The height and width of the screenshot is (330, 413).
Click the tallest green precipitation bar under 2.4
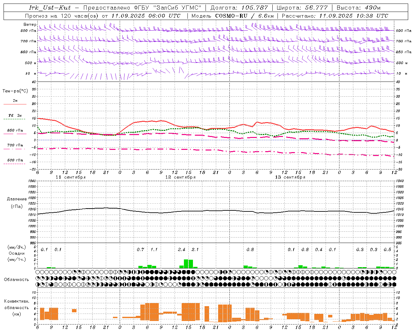tap(186, 264)
